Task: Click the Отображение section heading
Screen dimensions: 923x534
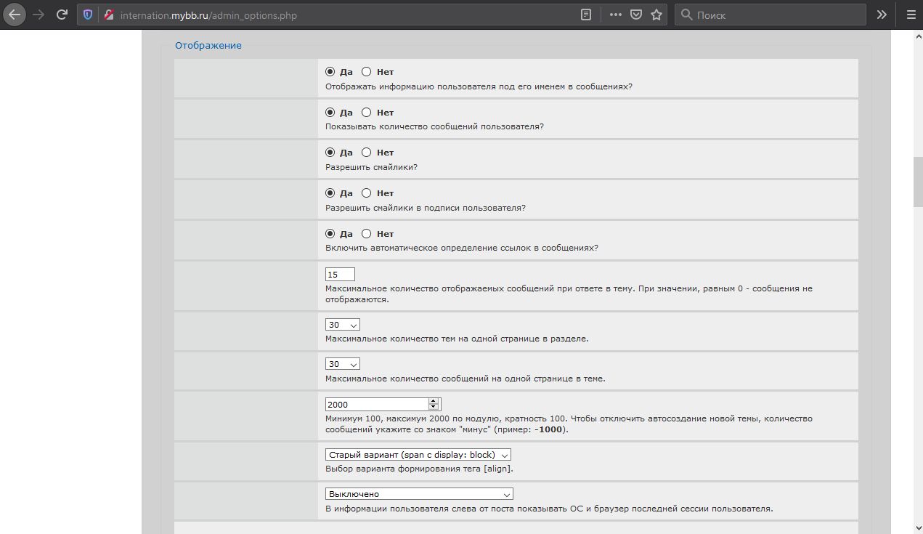Action: coord(208,45)
